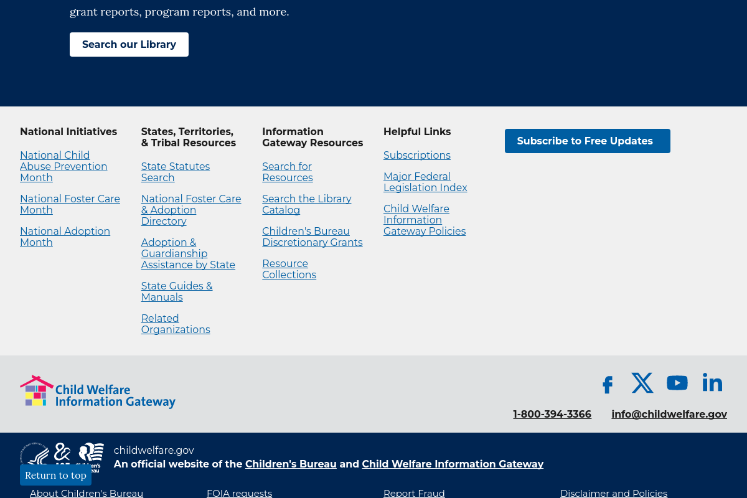The width and height of the screenshot is (747, 498).
Task: Open the X (Twitter) icon link
Action: tap(642, 383)
